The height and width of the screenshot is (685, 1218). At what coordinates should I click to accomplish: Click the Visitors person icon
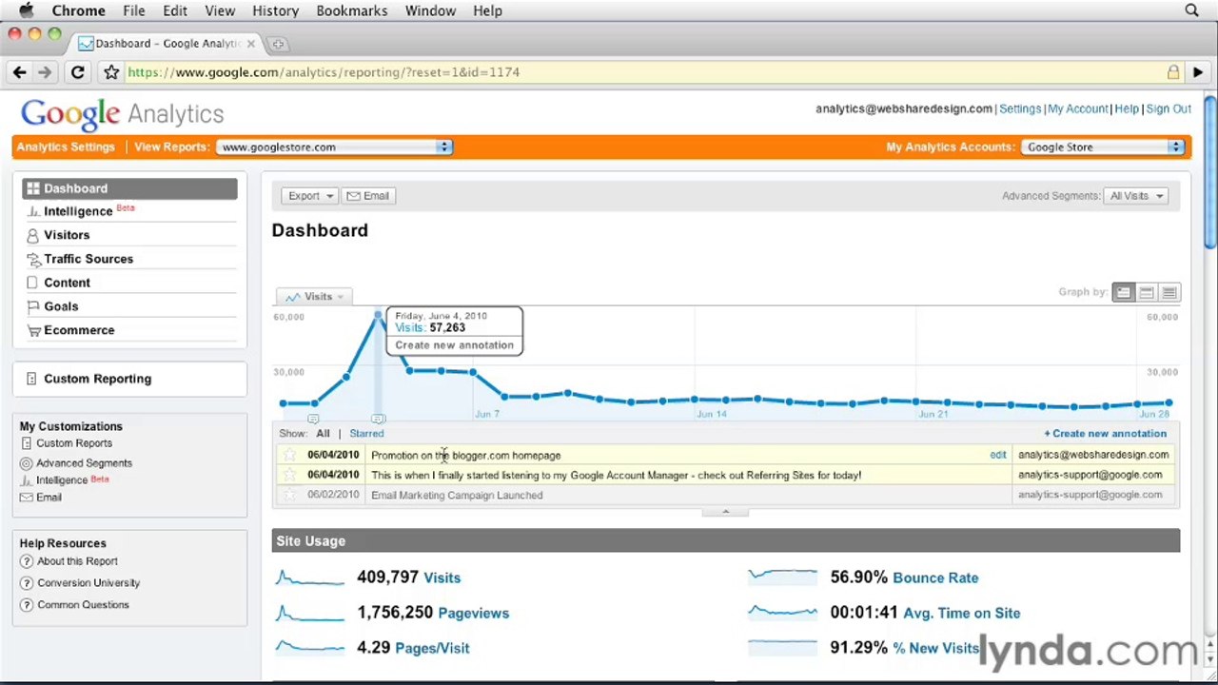pyautogui.click(x=33, y=235)
